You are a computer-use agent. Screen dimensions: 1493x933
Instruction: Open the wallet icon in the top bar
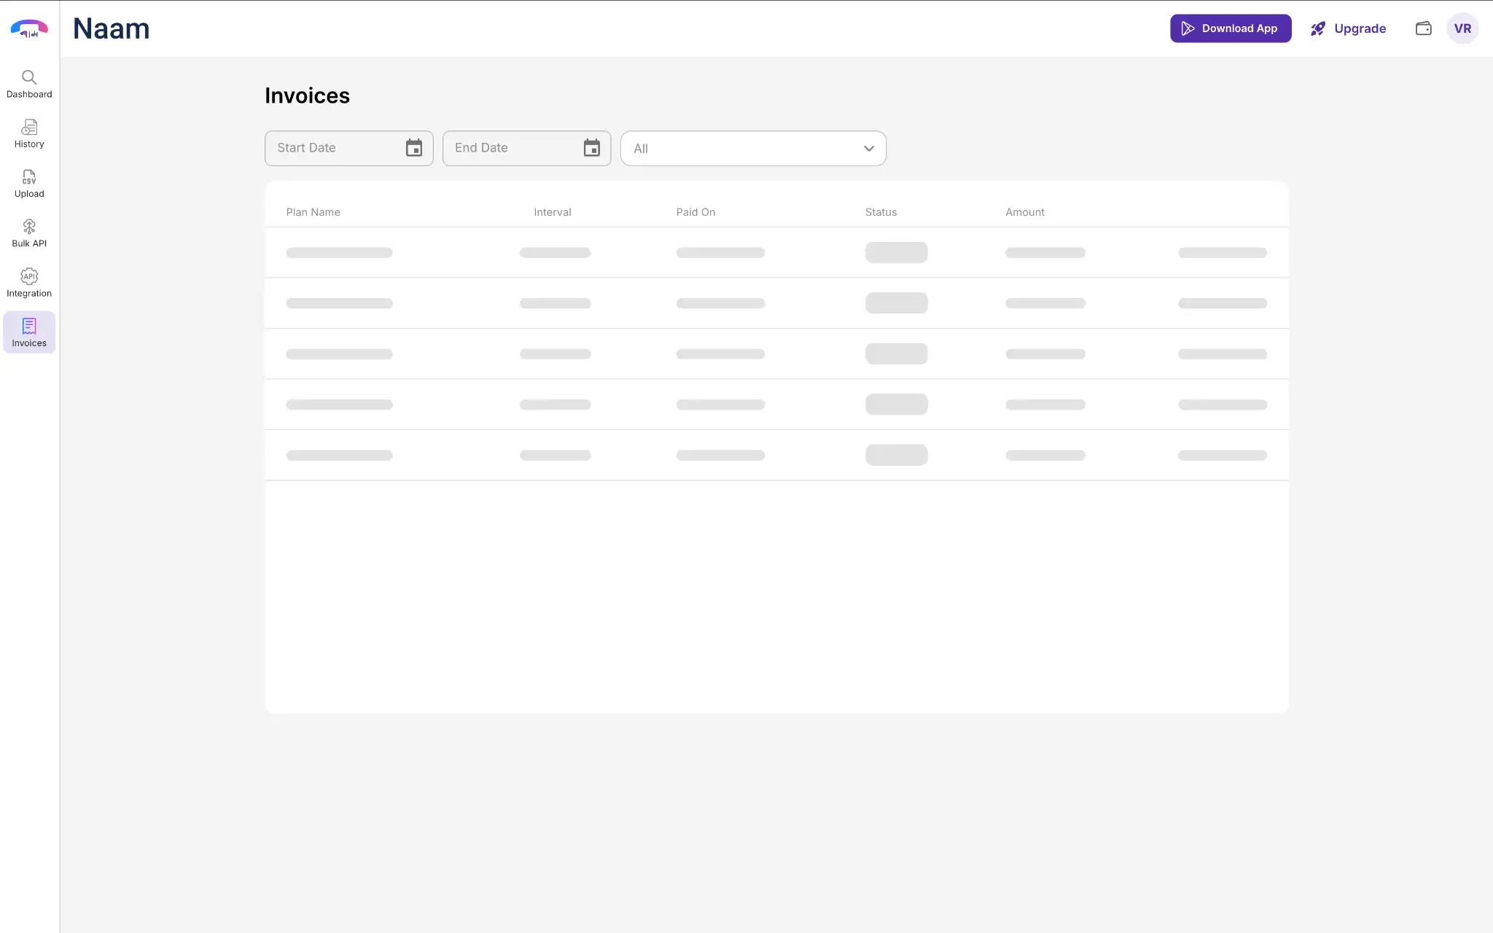(x=1422, y=28)
